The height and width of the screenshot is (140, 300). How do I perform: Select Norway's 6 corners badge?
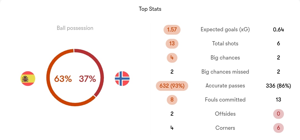click(x=278, y=128)
